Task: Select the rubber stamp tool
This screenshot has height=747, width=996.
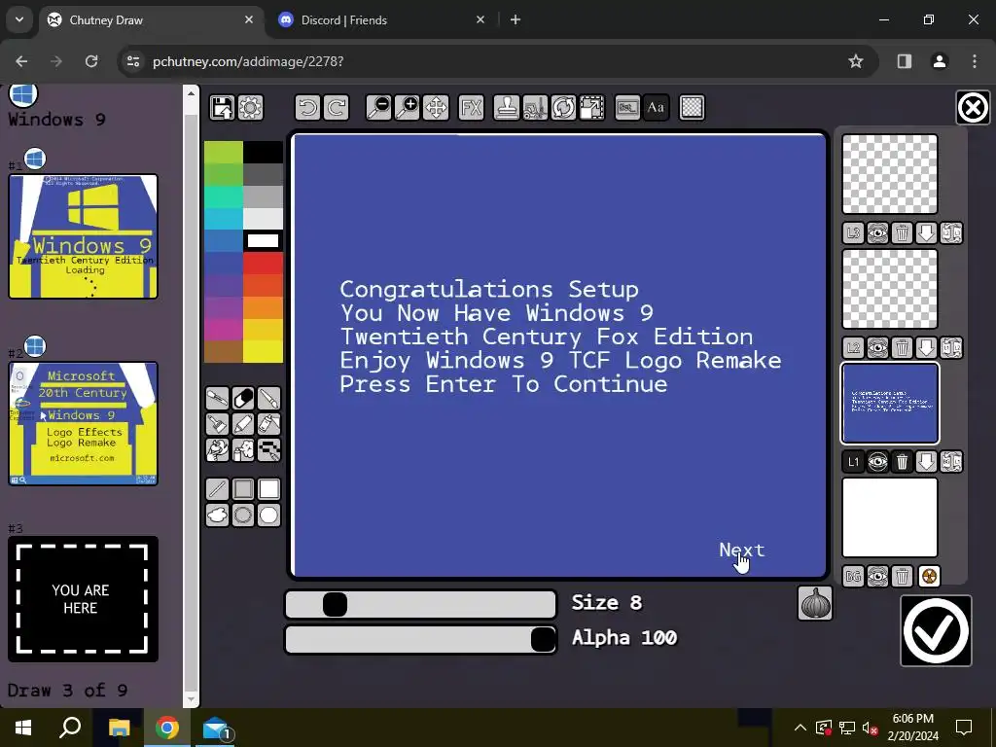Action: click(x=507, y=107)
